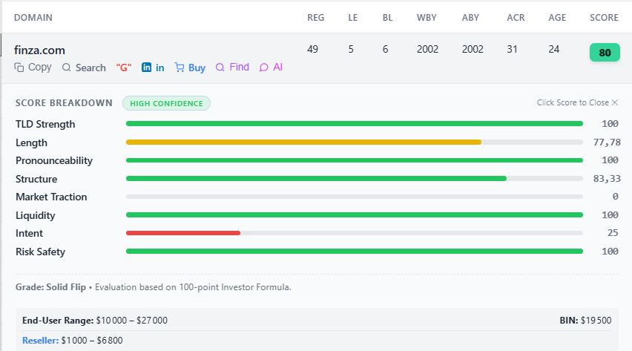
Task: Click the Intent value 25
Action: coord(613,233)
